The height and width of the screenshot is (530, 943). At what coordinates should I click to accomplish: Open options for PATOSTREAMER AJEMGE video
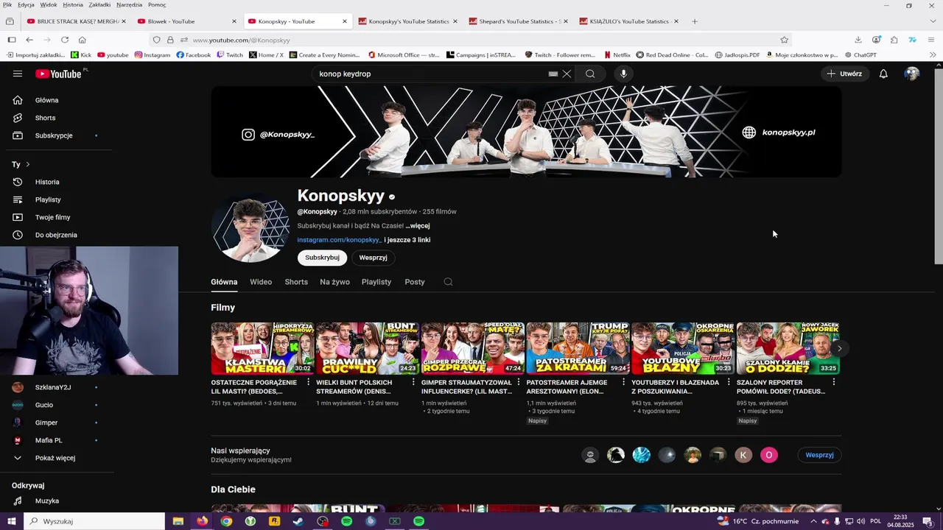click(623, 382)
